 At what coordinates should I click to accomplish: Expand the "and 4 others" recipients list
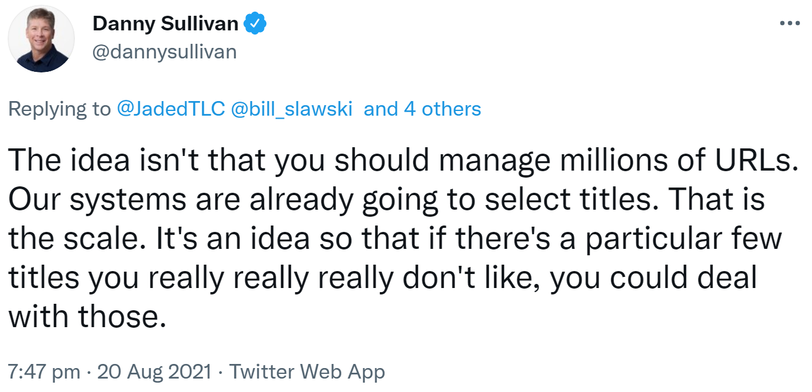click(422, 109)
